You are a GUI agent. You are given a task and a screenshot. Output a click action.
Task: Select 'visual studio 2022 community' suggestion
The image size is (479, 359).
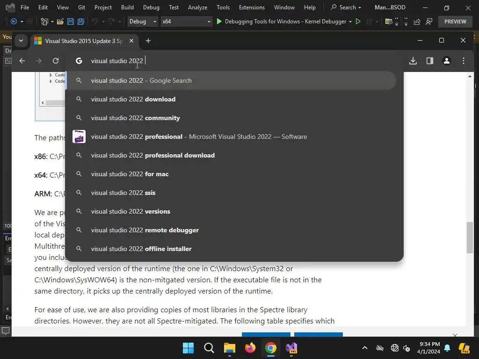231,118
